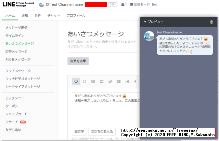Click the LINE Official Account Manager logo
The image size is (219, 141).
coord(18,4)
